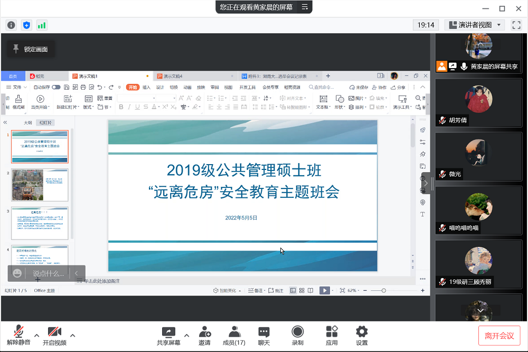The image size is (528, 352).
Task: Open Settings (设置) gear
Action: point(362,336)
